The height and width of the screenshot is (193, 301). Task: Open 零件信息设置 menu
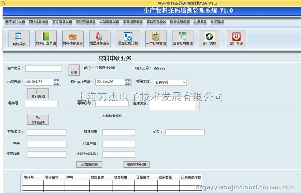pos(62,22)
